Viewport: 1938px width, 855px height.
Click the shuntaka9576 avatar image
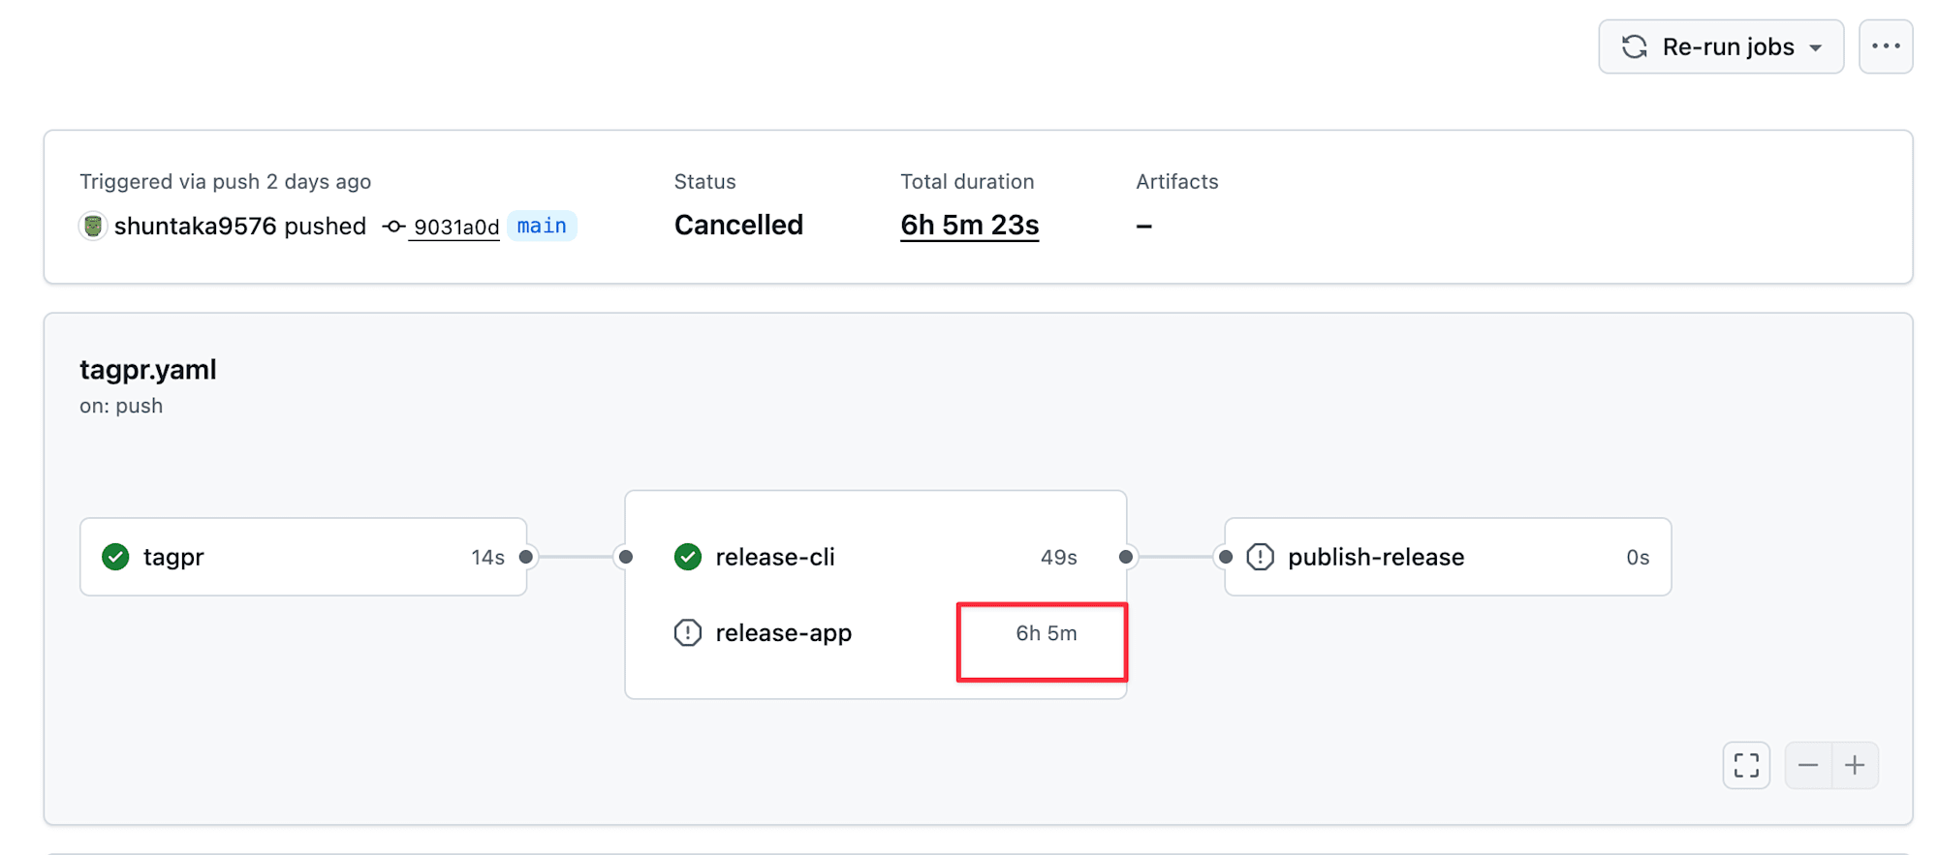tap(93, 226)
